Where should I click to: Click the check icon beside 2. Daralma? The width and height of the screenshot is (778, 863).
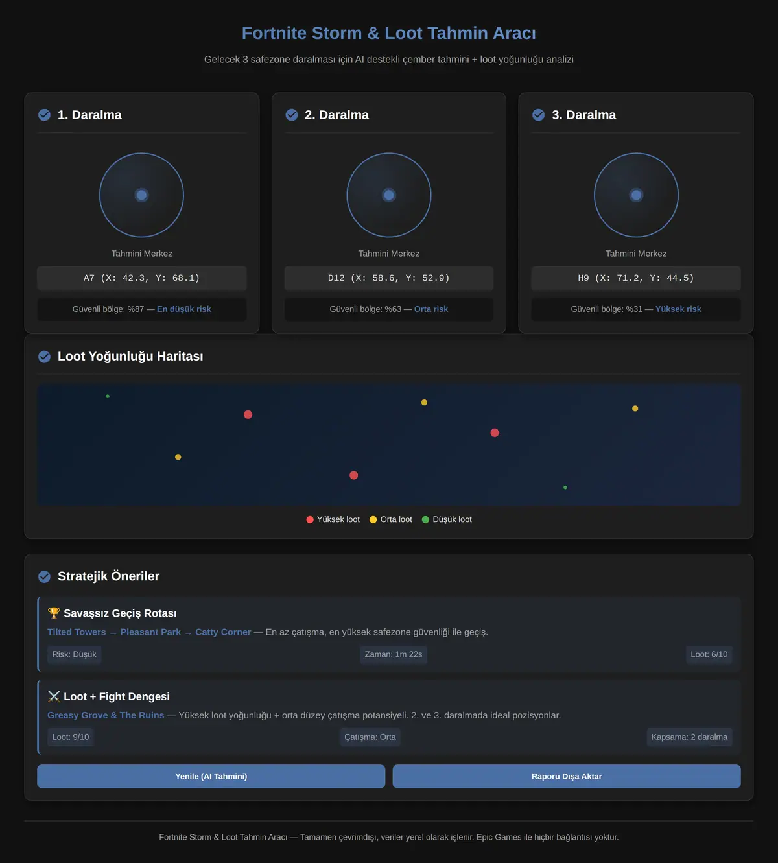292,115
